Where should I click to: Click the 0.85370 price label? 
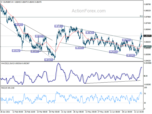pyautogui.click(x=16, y=51)
